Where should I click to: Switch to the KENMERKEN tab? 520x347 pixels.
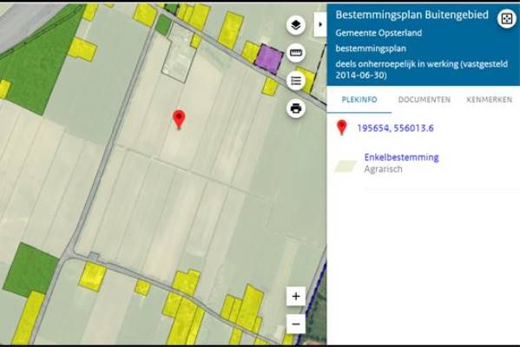point(489,100)
